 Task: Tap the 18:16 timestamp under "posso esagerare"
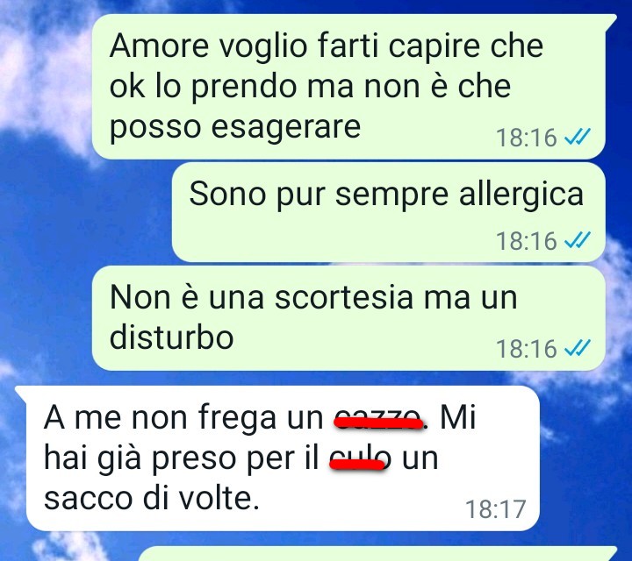[527, 138]
